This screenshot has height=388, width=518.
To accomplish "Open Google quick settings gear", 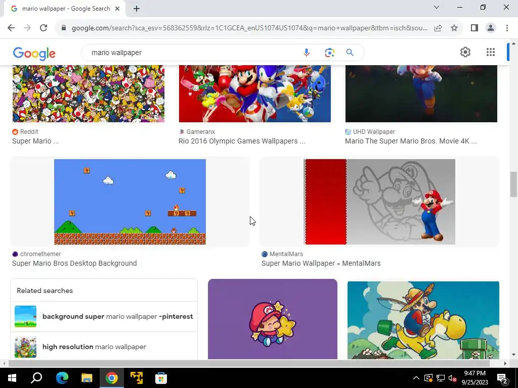I will pyautogui.click(x=465, y=52).
